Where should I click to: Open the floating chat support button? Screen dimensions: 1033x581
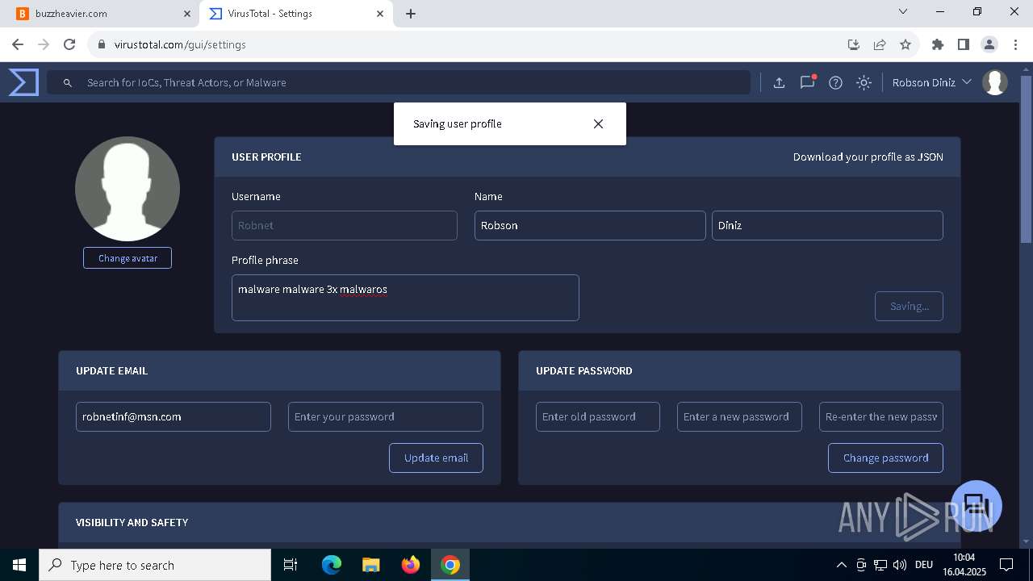(977, 506)
